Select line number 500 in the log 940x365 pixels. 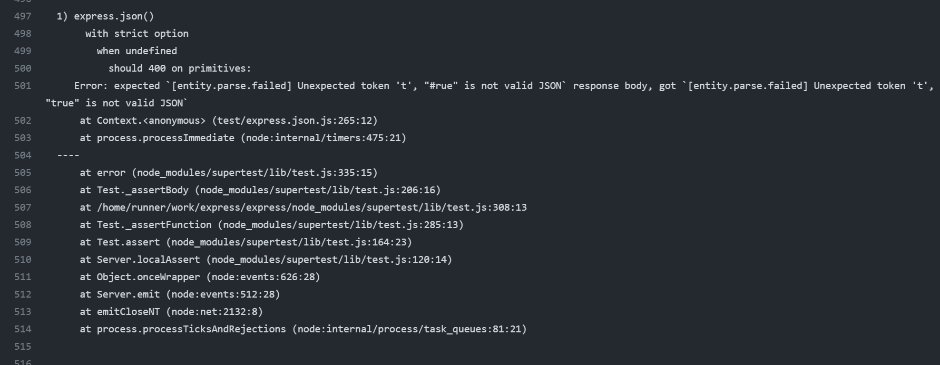tap(23, 68)
